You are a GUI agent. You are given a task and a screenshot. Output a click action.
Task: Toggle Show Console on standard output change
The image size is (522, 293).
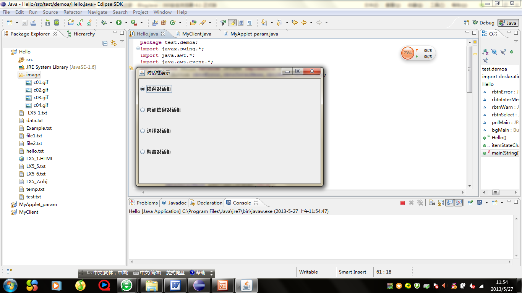450,203
